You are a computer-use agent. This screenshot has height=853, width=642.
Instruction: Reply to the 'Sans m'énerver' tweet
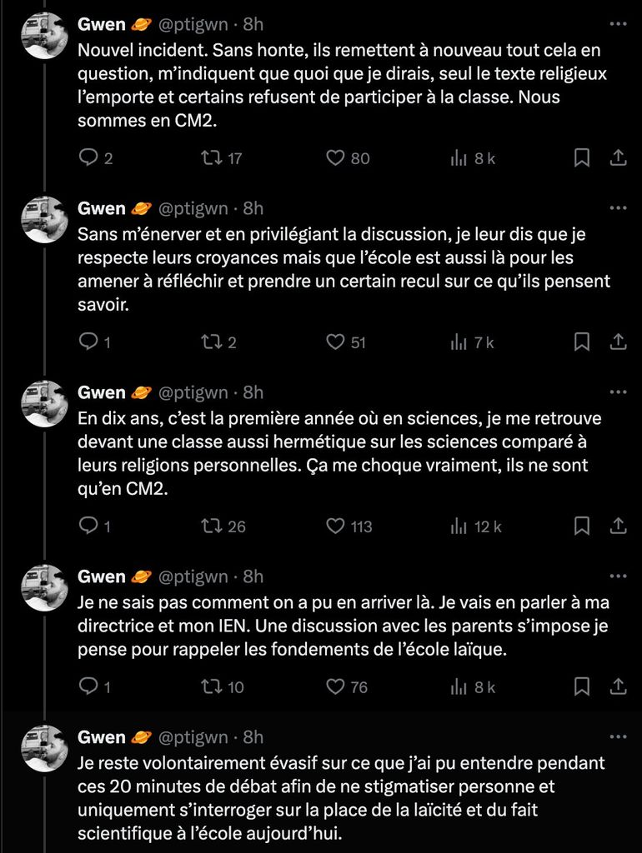pos(88,342)
